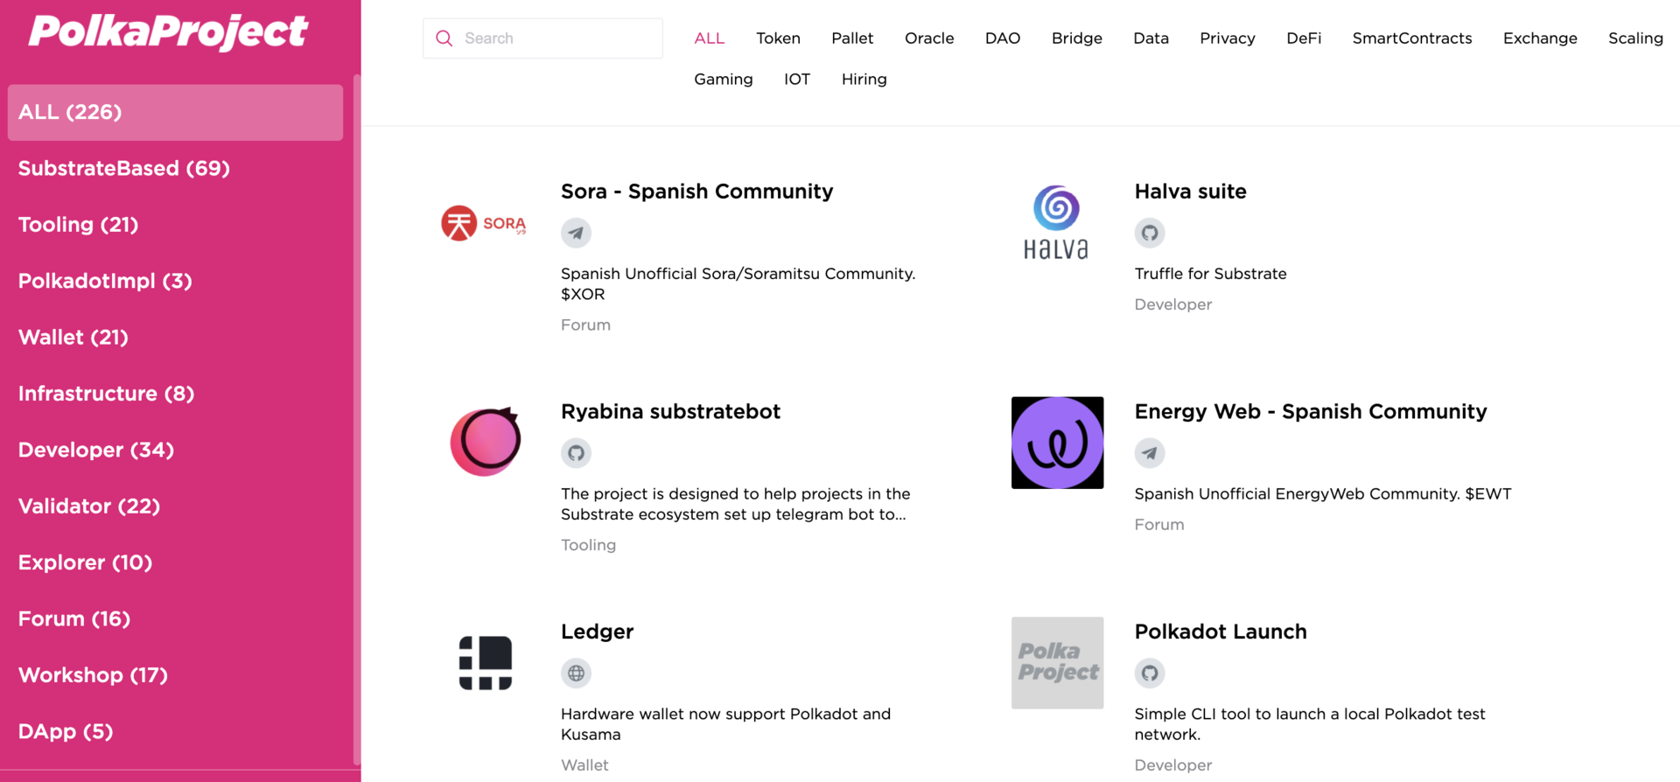Open the Ledger website globe icon
Image resolution: width=1680 pixels, height=782 pixels.
(576, 674)
